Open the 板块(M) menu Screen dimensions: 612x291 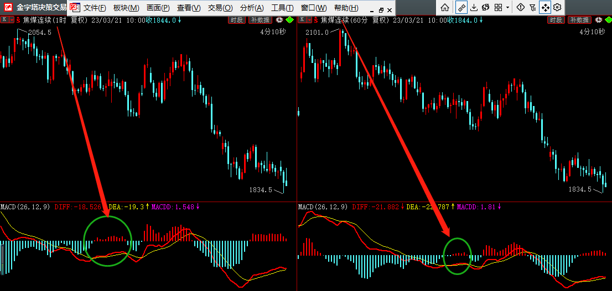tap(126, 8)
